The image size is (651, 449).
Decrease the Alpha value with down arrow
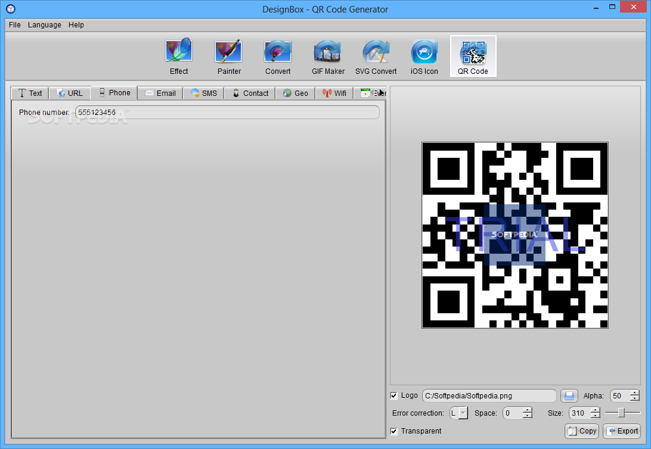pyautogui.click(x=634, y=399)
